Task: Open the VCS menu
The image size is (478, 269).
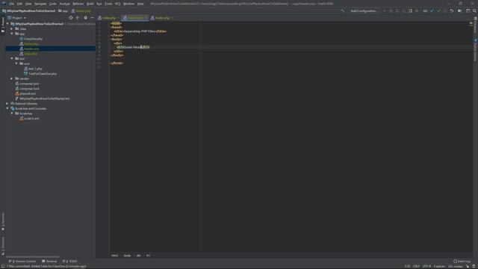Action: pos(118,4)
